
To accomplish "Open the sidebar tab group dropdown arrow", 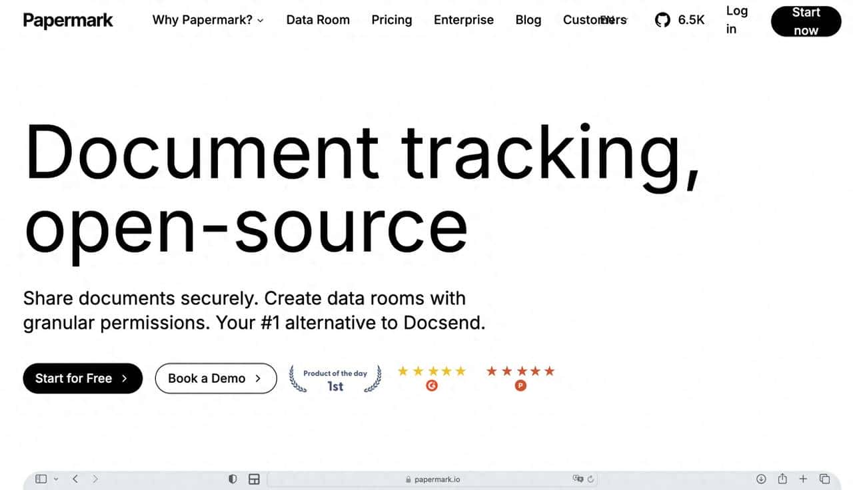I will click(x=56, y=479).
